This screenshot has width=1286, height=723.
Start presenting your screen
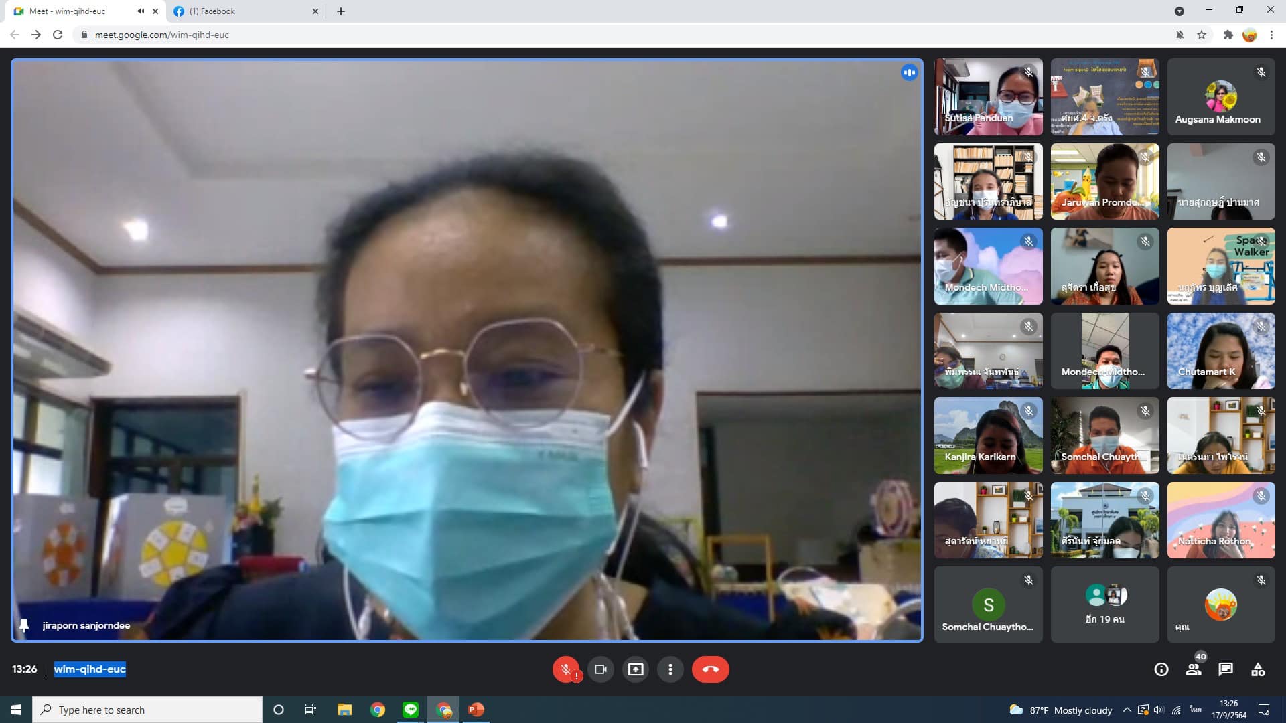click(x=636, y=669)
